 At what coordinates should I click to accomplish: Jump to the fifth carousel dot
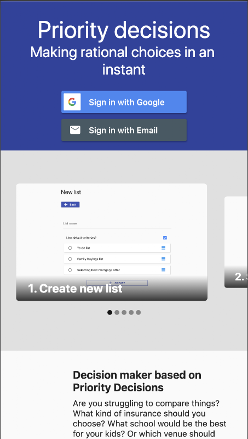click(x=139, y=312)
